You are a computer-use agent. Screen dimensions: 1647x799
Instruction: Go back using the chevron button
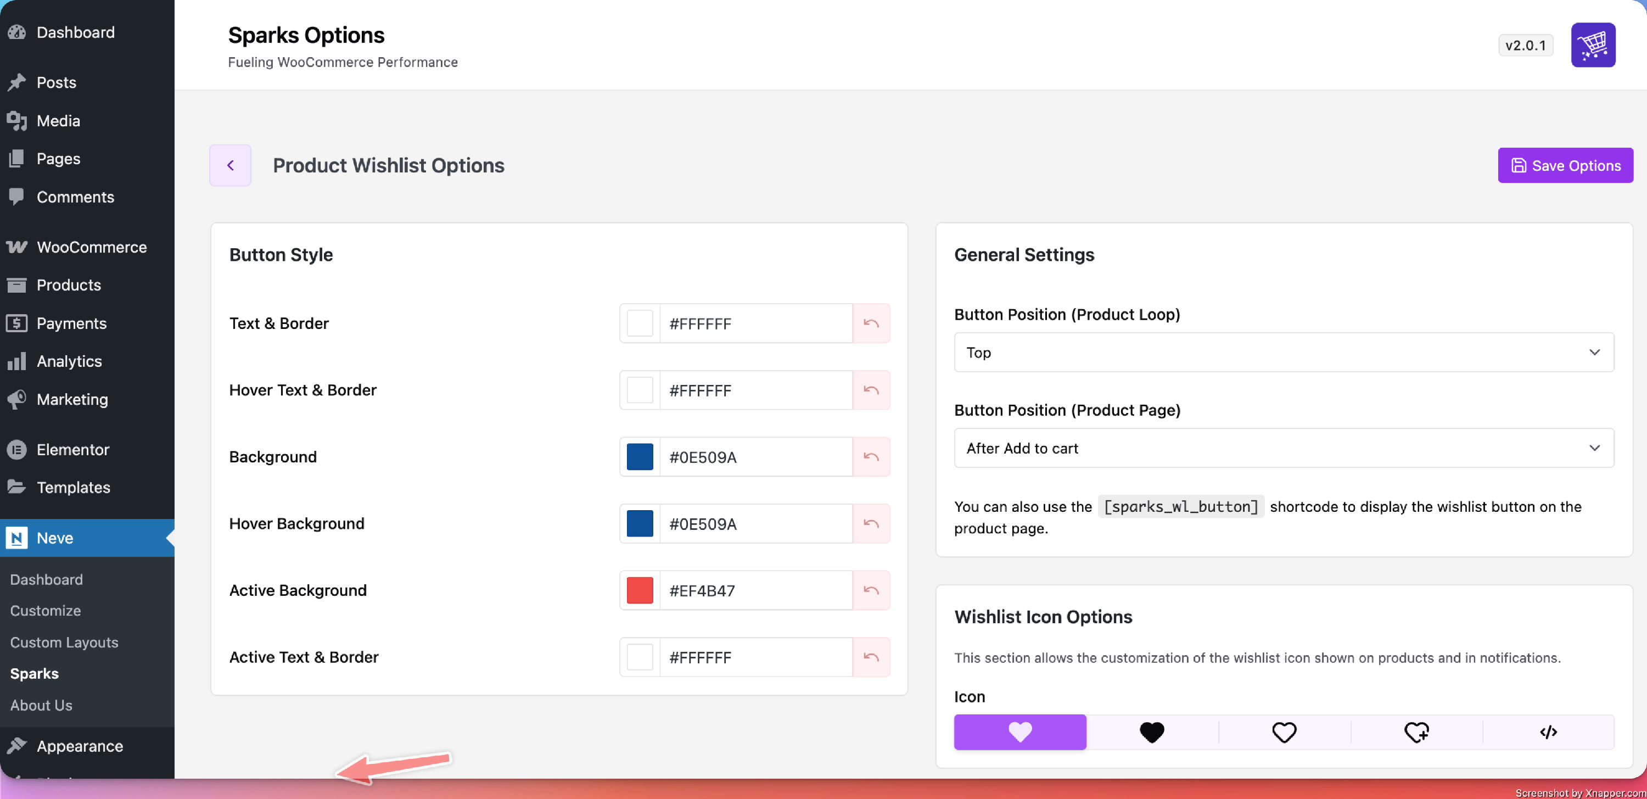point(230,165)
